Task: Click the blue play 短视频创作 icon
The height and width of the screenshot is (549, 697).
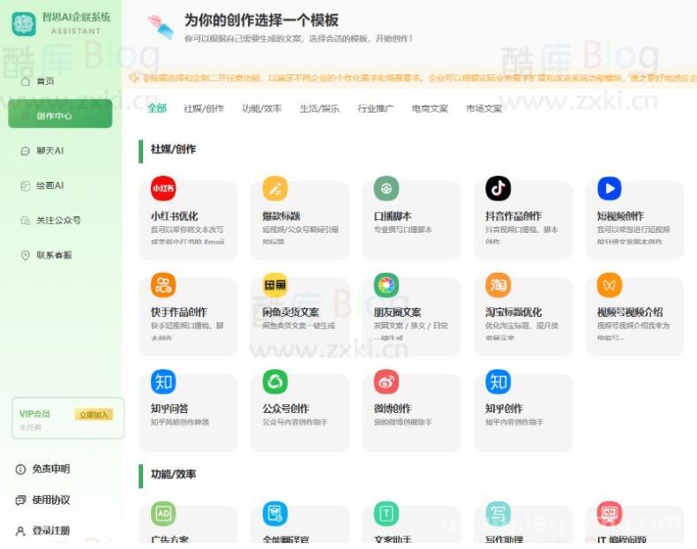Action: (x=610, y=189)
